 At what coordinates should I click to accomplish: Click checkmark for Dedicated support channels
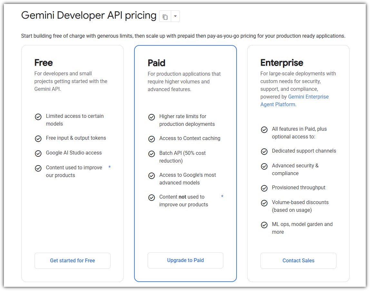[264, 152]
